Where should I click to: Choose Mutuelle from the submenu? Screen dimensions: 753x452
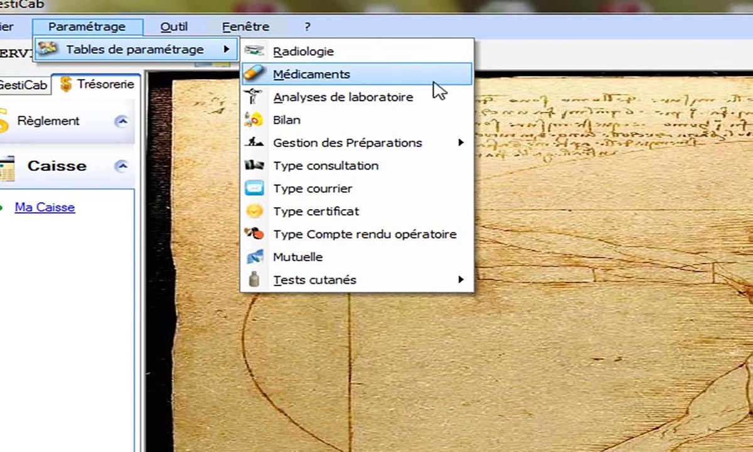tap(357, 257)
